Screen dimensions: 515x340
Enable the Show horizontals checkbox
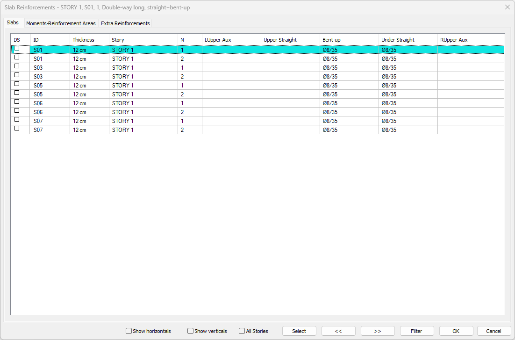129,331
